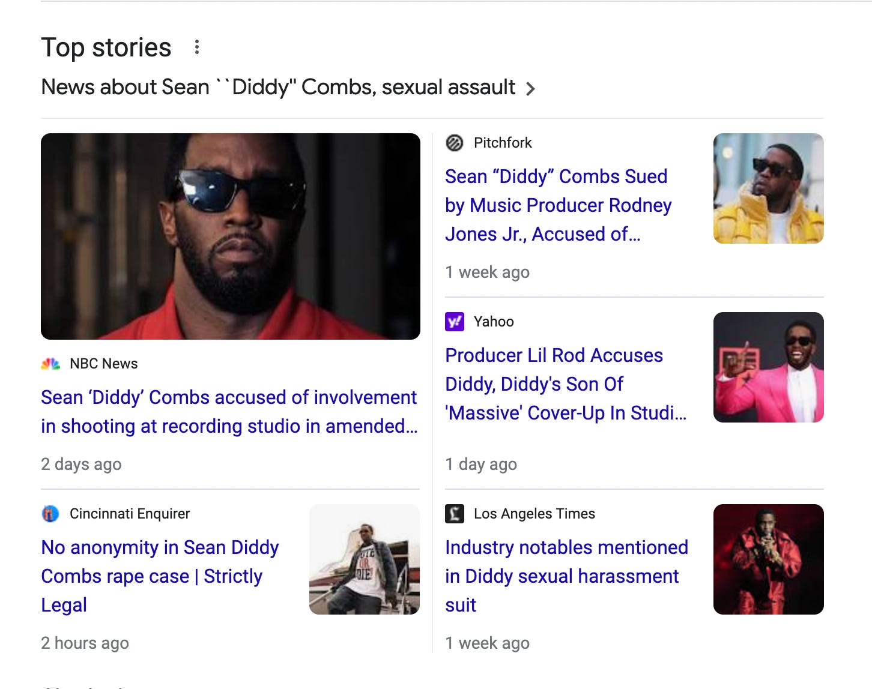Open the Industry notables harassment suit story
872x689 pixels.
[566, 576]
